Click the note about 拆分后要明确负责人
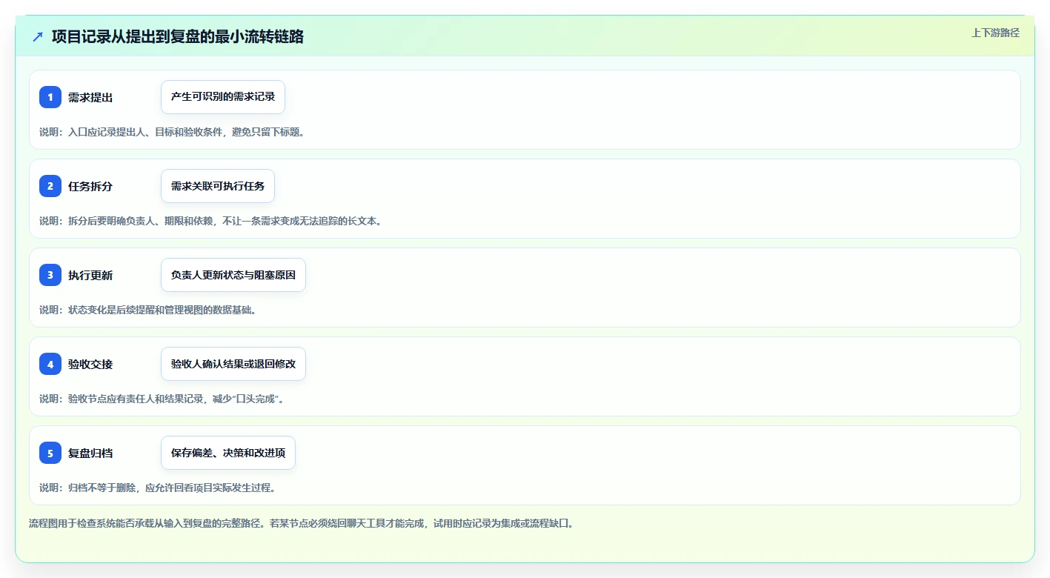The image size is (1050, 578). pos(210,221)
